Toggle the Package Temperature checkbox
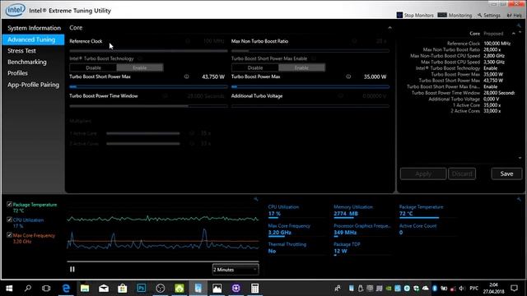The width and height of the screenshot is (527, 296). click(9, 205)
